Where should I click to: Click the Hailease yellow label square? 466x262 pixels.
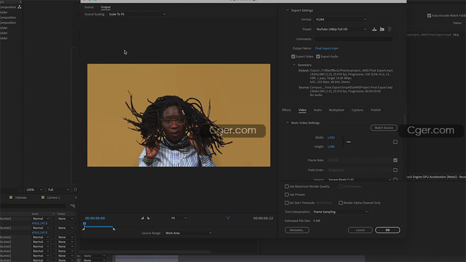pos(11,197)
